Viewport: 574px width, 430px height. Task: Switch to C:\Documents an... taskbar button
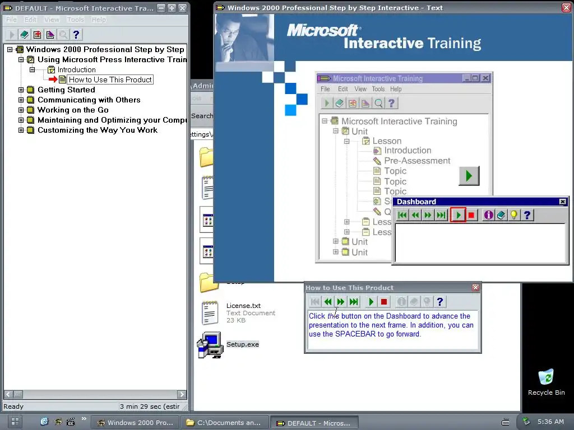(224, 423)
